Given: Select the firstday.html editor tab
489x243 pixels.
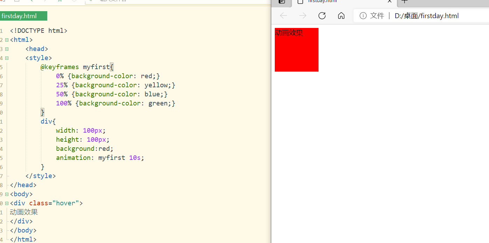Looking at the screenshot, I should pos(23,16).
